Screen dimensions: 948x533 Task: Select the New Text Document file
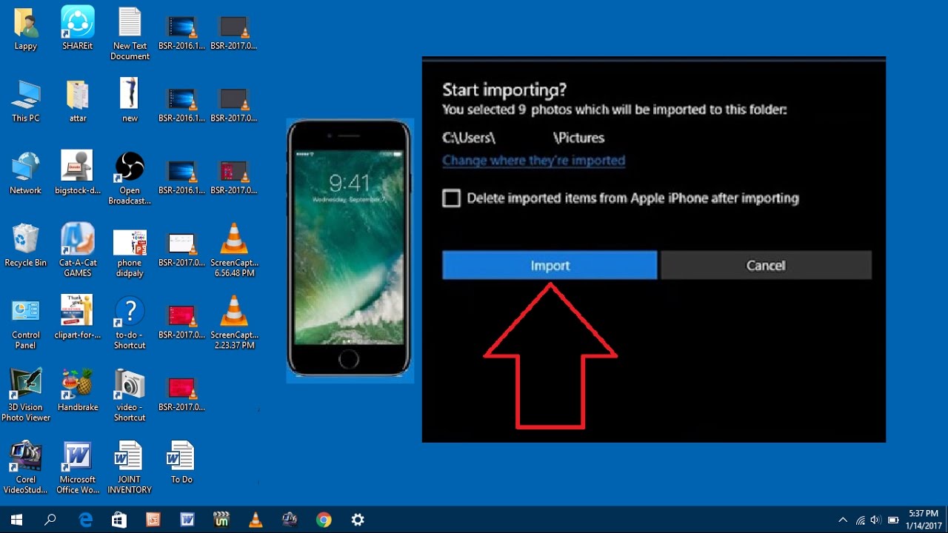click(130, 34)
